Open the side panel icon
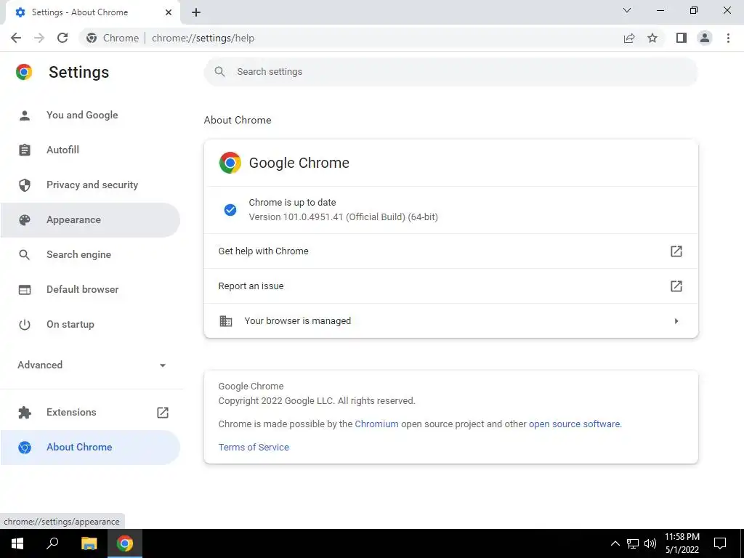 (682, 38)
